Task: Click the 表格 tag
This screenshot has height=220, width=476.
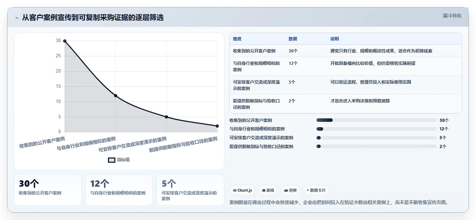Action: 268,190
